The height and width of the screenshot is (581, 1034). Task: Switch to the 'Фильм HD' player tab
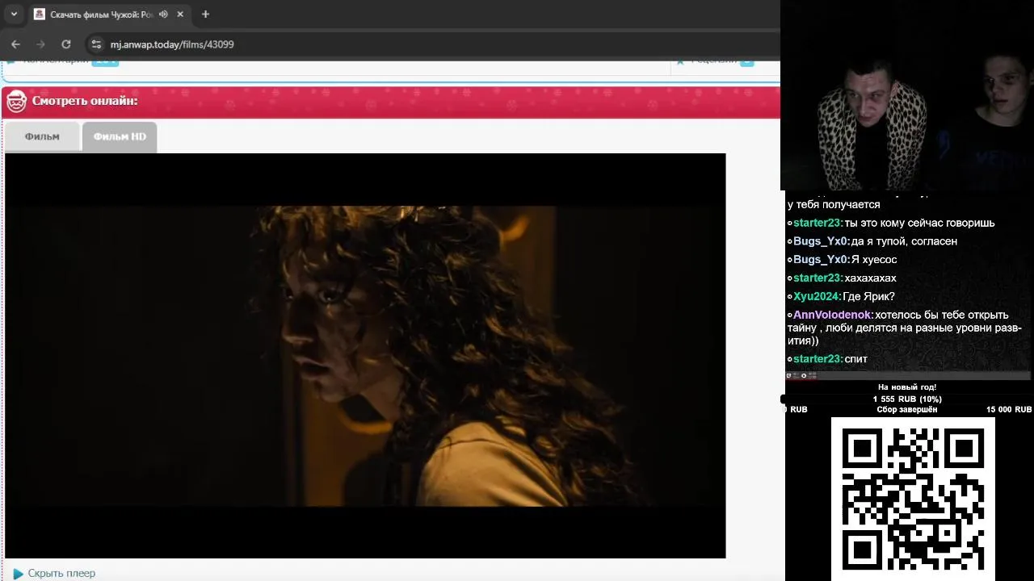[120, 136]
